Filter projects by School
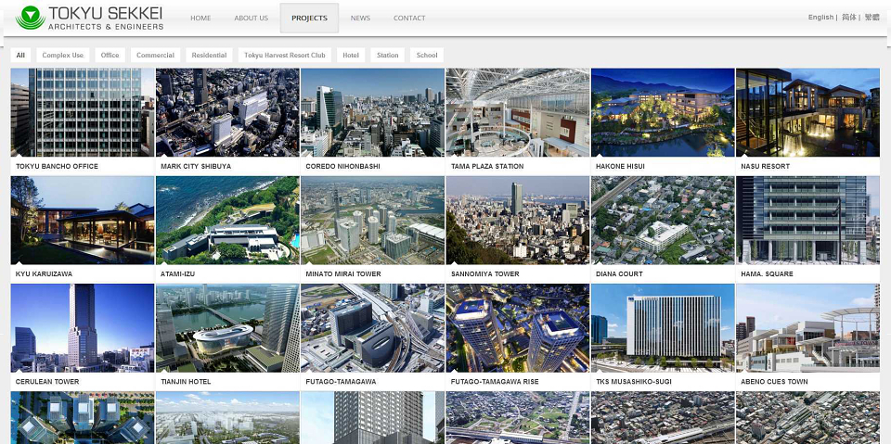The image size is (891, 444). coord(427,55)
